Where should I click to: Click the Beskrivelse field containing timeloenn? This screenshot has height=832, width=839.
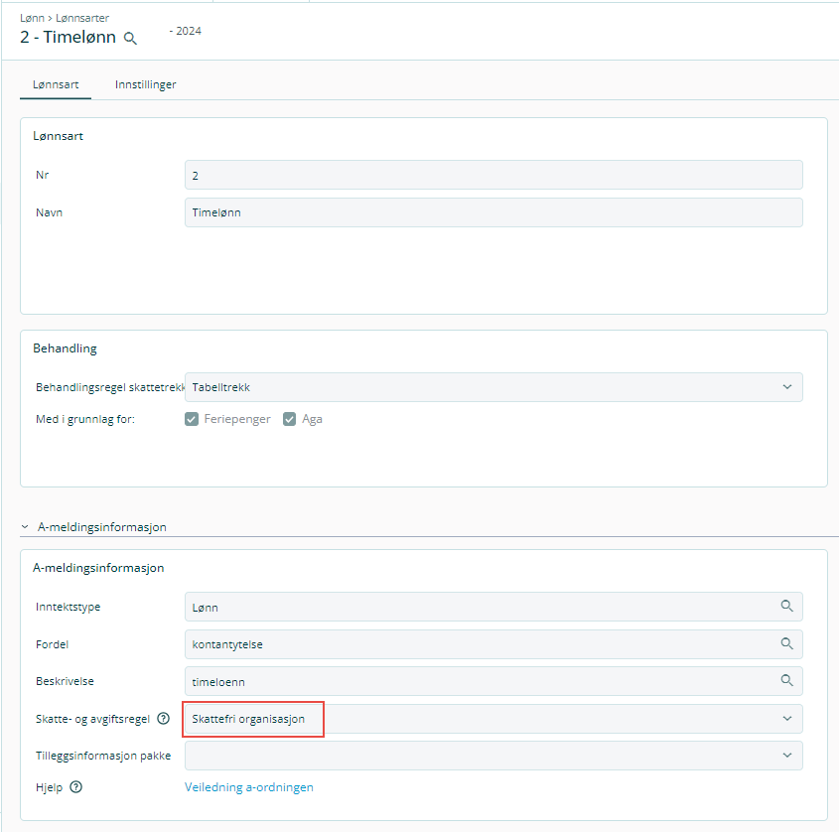(477, 681)
